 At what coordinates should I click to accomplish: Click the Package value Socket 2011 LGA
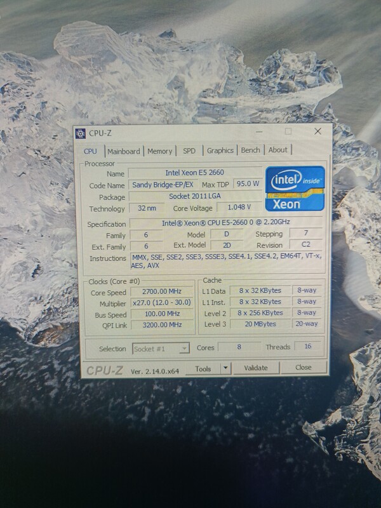(195, 196)
